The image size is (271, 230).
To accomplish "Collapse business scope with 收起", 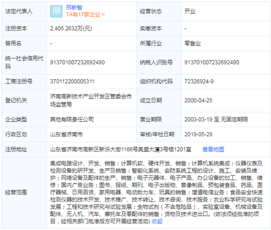I will tap(157, 221).
